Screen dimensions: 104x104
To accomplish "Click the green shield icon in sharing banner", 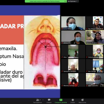I will 65,1.
